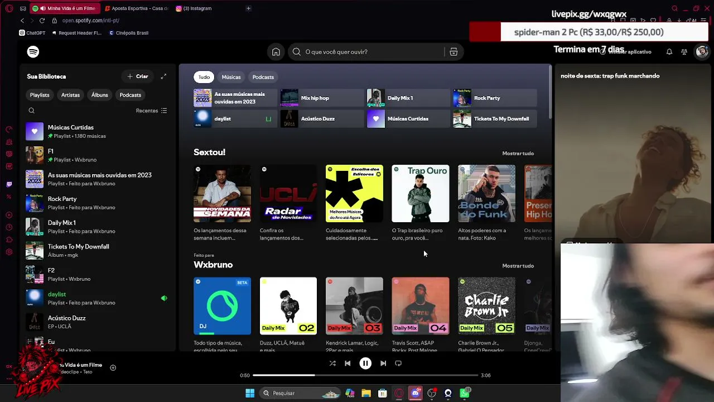
Task: Go to Spotify Início via house icon
Action: click(x=276, y=52)
